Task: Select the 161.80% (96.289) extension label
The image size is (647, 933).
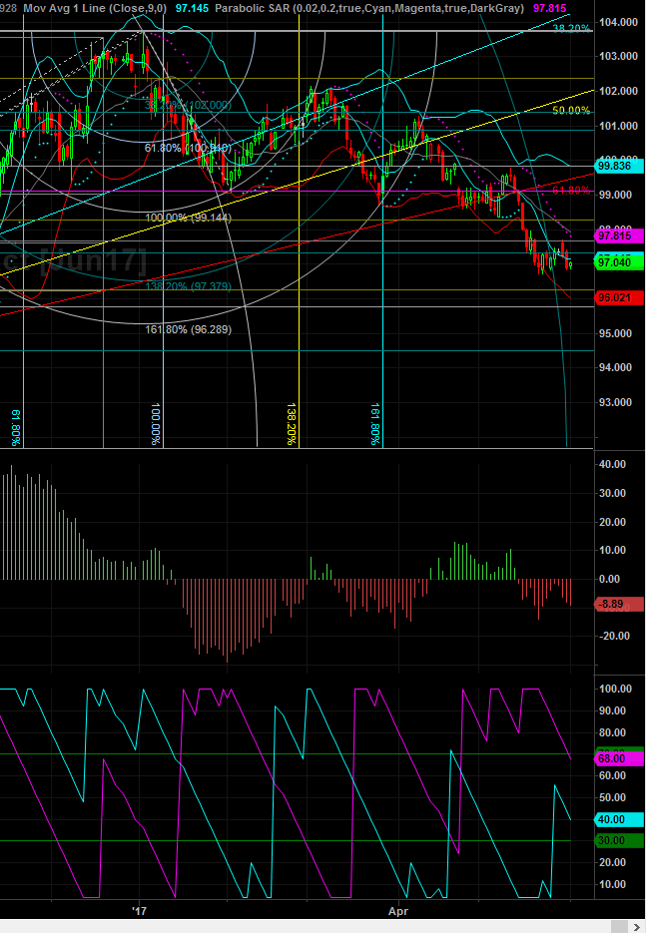Action: (x=188, y=329)
